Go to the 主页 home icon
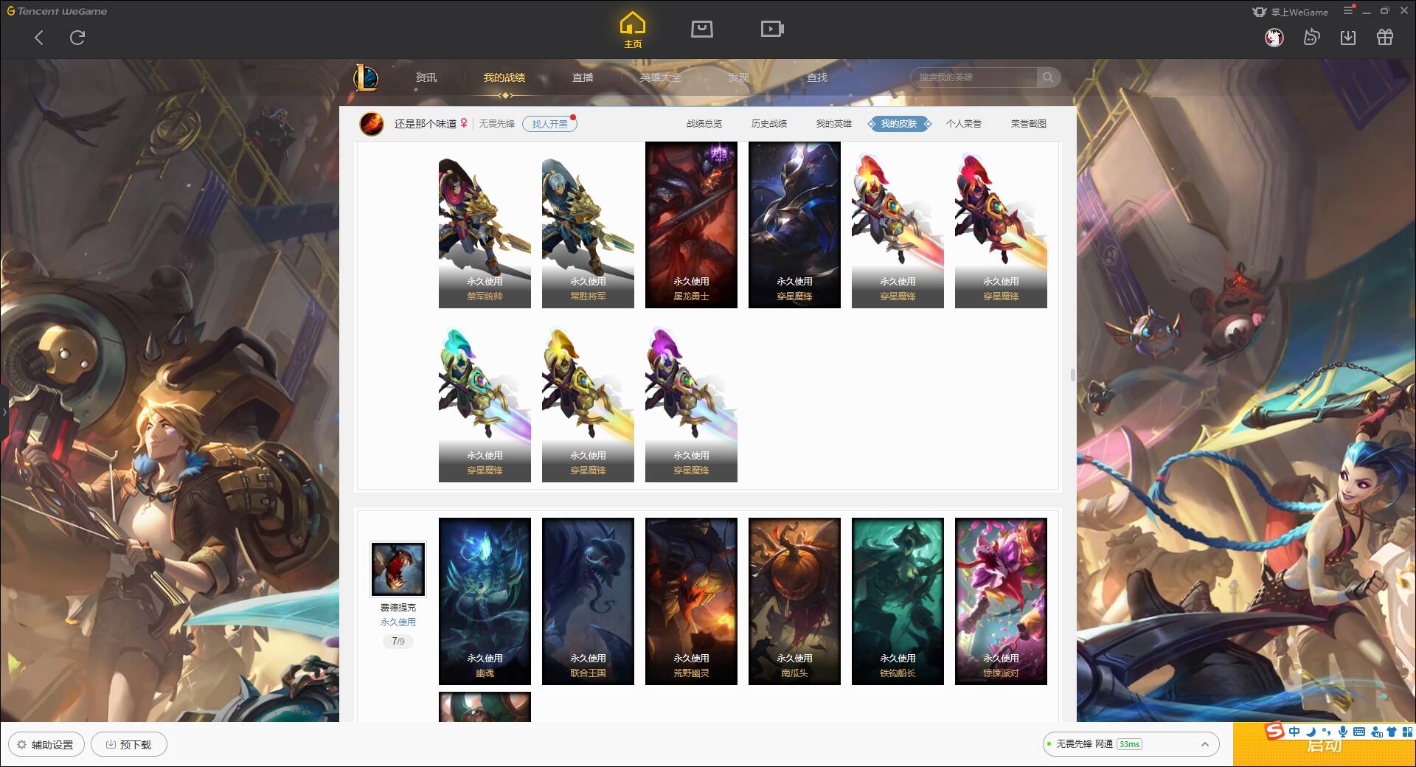This screenshot has height=767, width=1416. click(632, 30)
